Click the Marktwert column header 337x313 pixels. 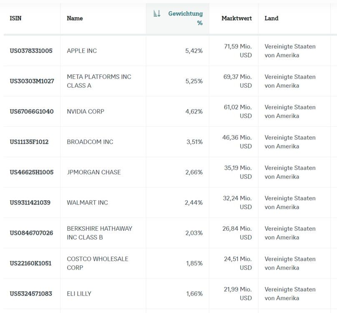(236, 18)
